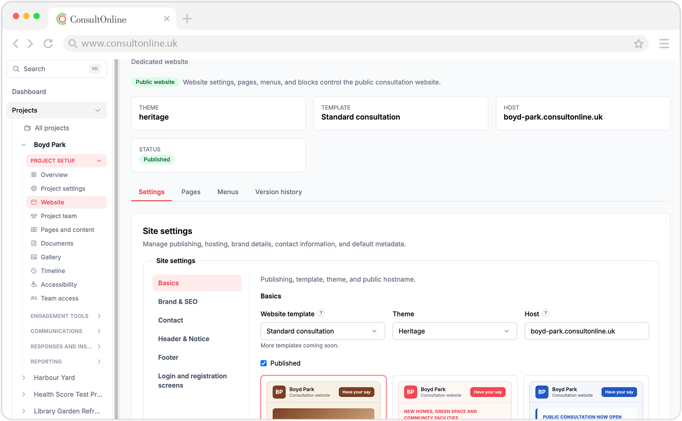
Task: Click the browser forward arrow
Action: tap(30, 44)
